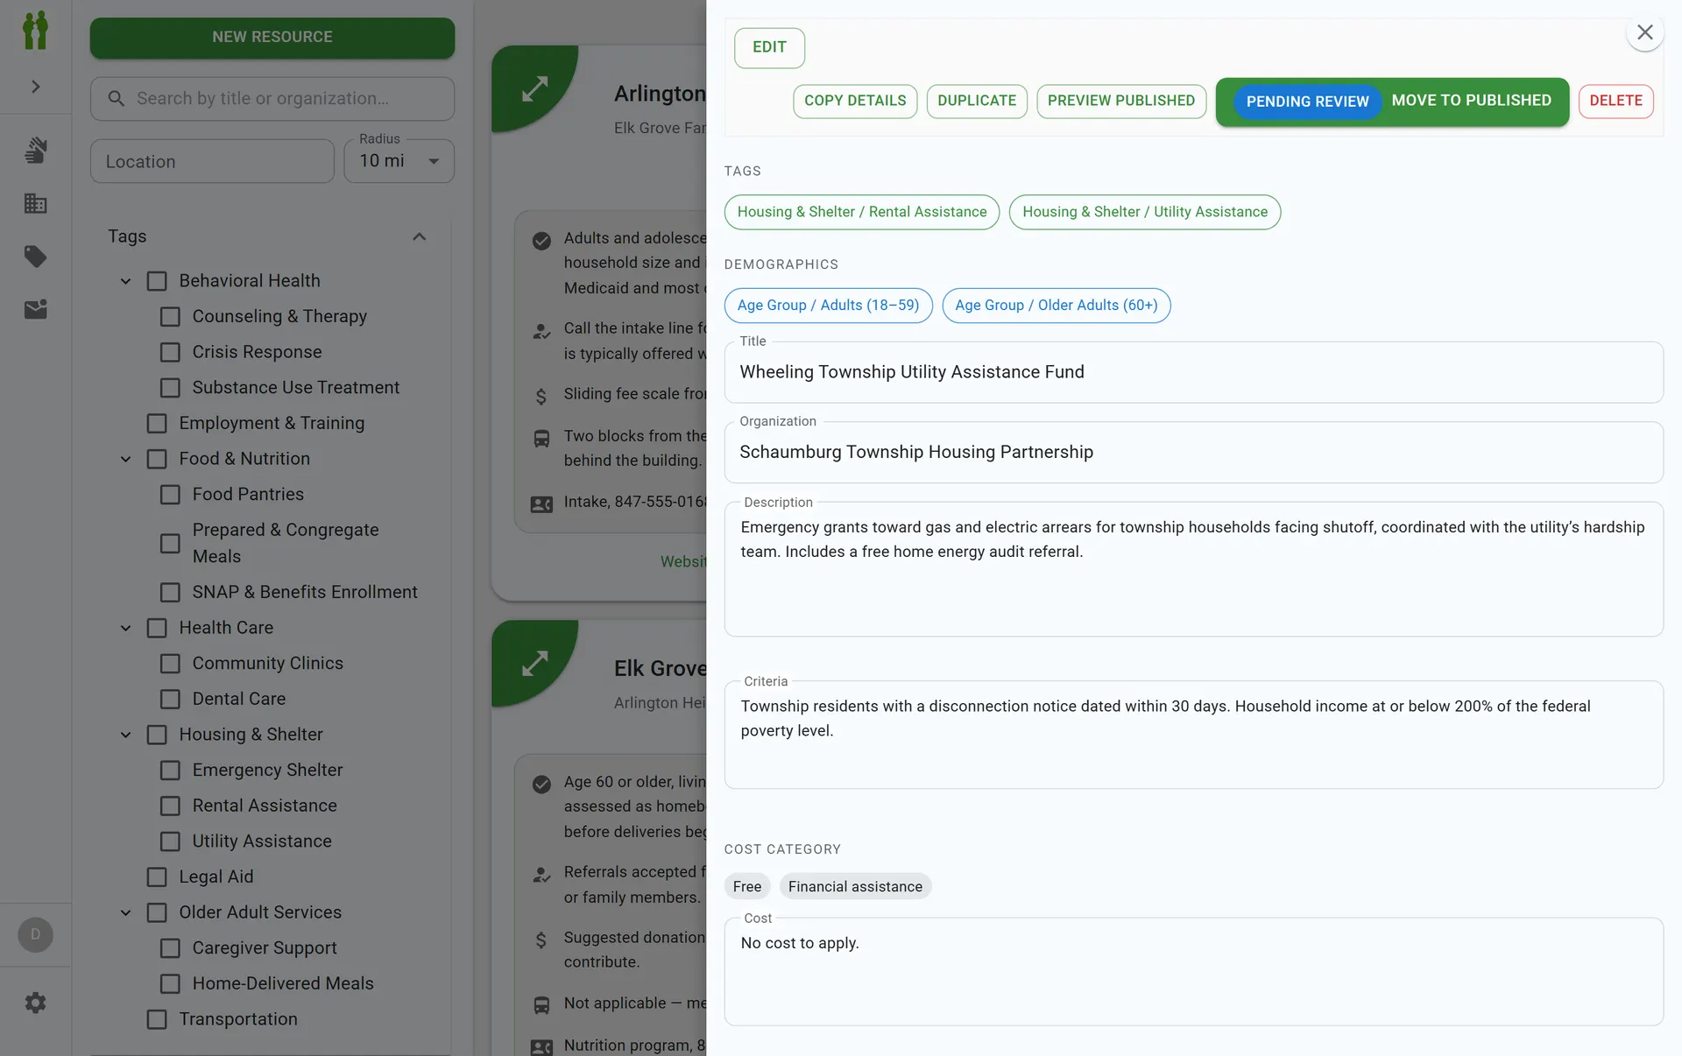1682x1056 pixels.
Task: Click into the Criteria text area
Action: [x=1193, y=735]
